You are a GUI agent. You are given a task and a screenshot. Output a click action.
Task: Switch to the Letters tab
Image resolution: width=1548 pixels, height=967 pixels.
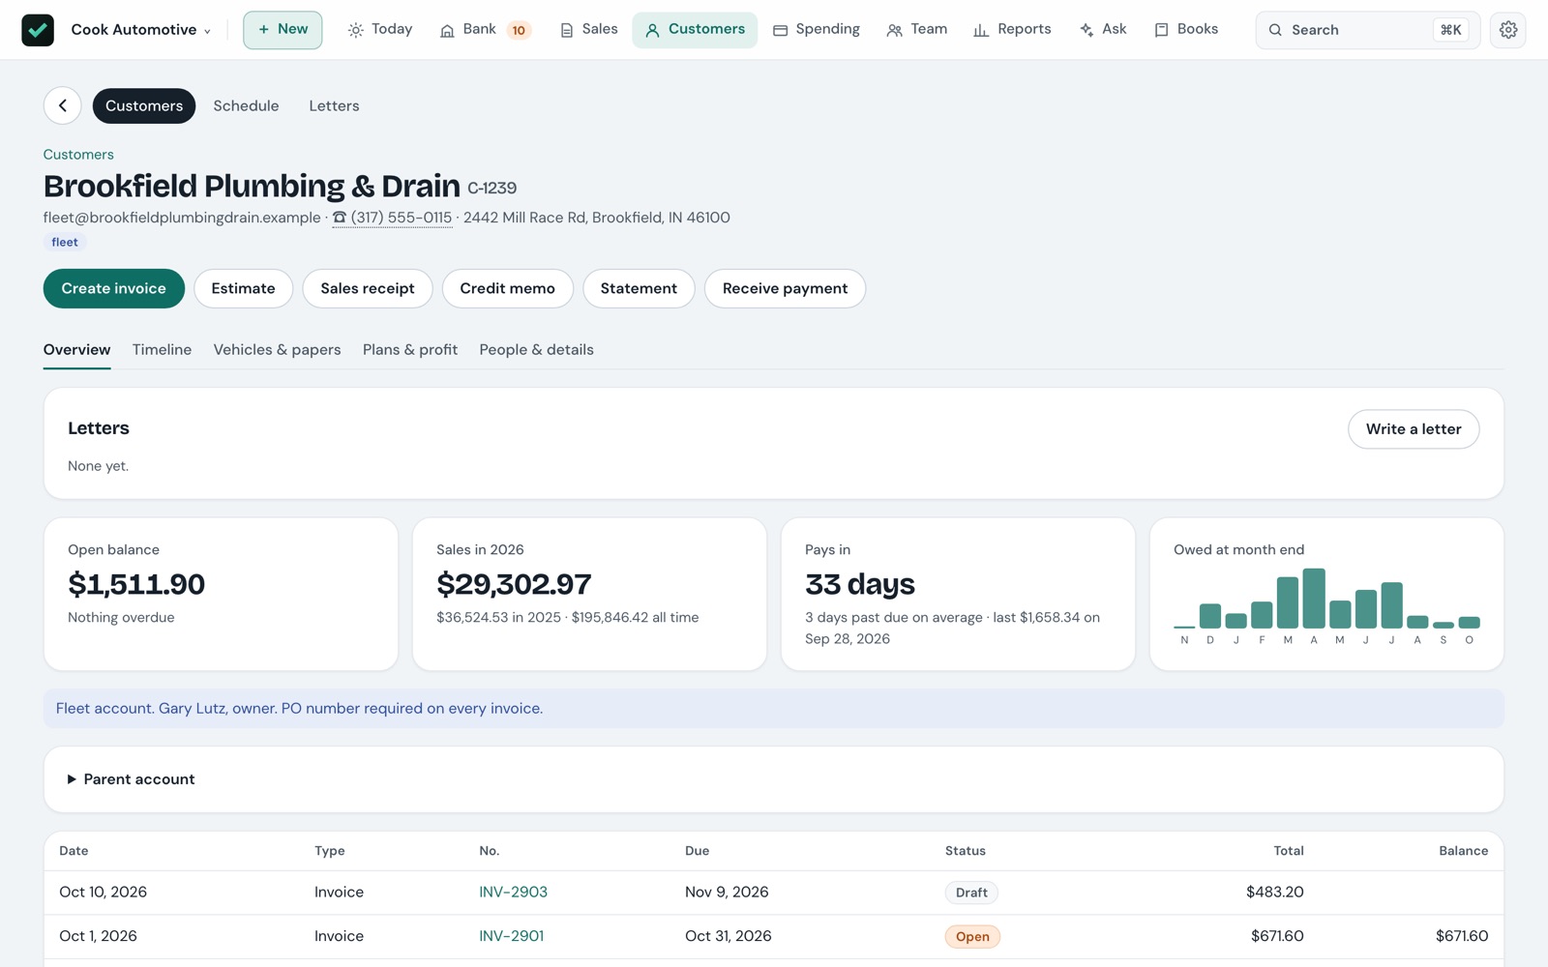point(334,105)
